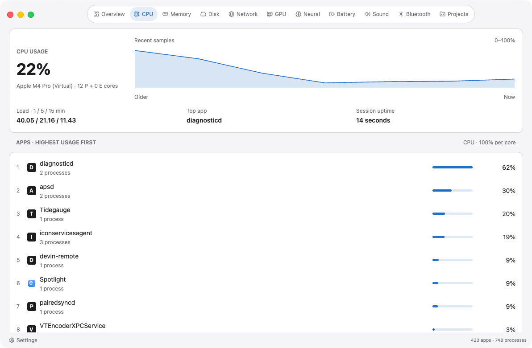Click "3 processes" under iconservicesagent
The width and height of the screenshot is (532, 348).
tap(55, 242)
